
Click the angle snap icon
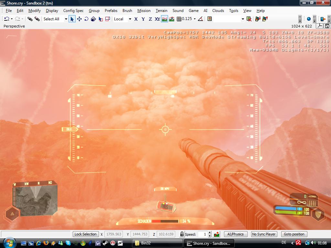[x=200, y=19]
